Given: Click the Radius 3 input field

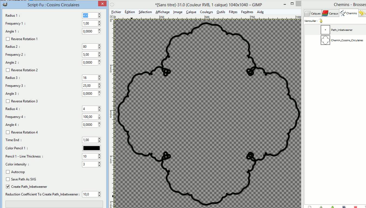Looking at the screenshot, I should tap(90, 78).
